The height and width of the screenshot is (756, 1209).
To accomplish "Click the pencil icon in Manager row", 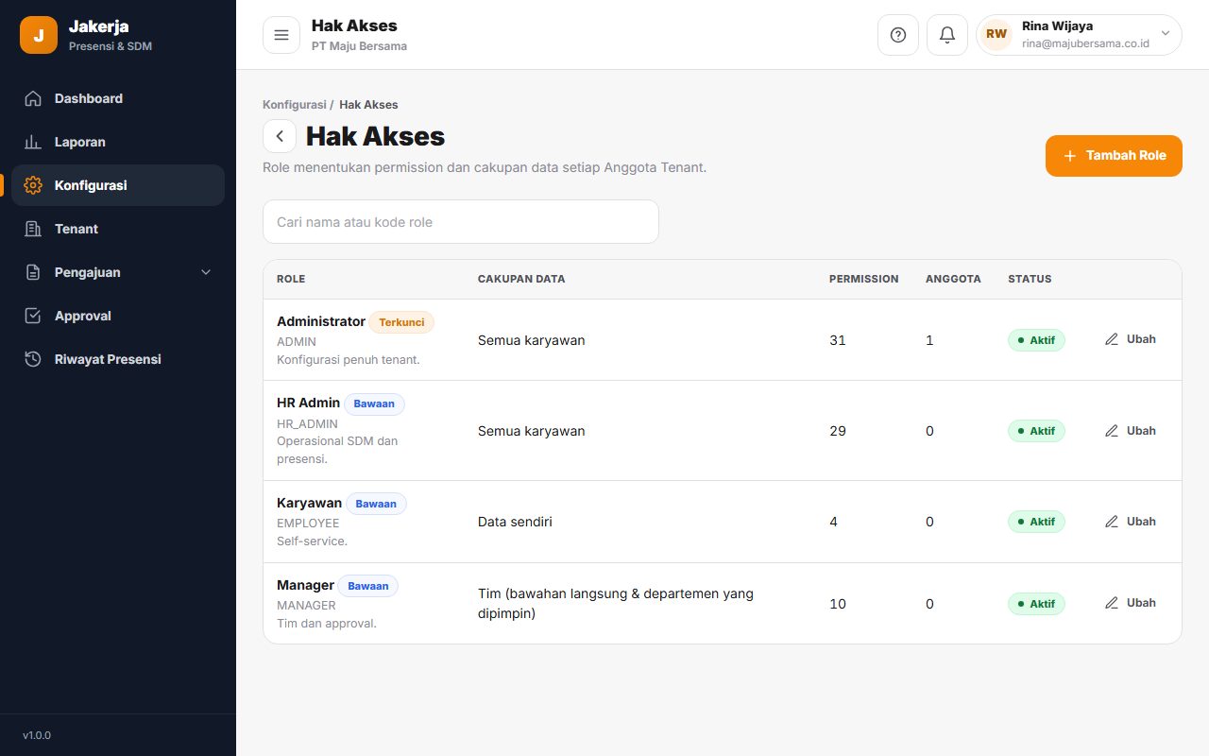I will coord(1112,603).
